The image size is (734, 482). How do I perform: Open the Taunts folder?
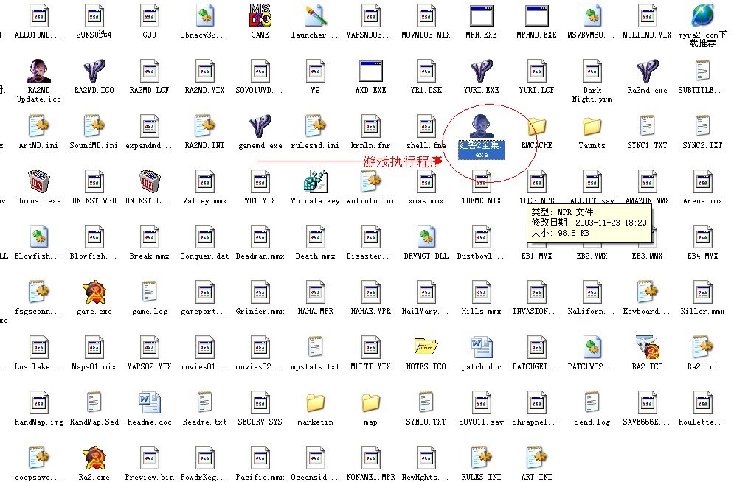click(592, 126)
